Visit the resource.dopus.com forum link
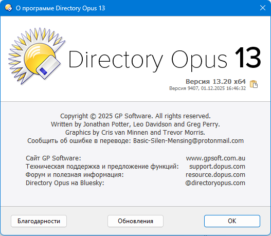271x236 pixels. pos(215,174)
